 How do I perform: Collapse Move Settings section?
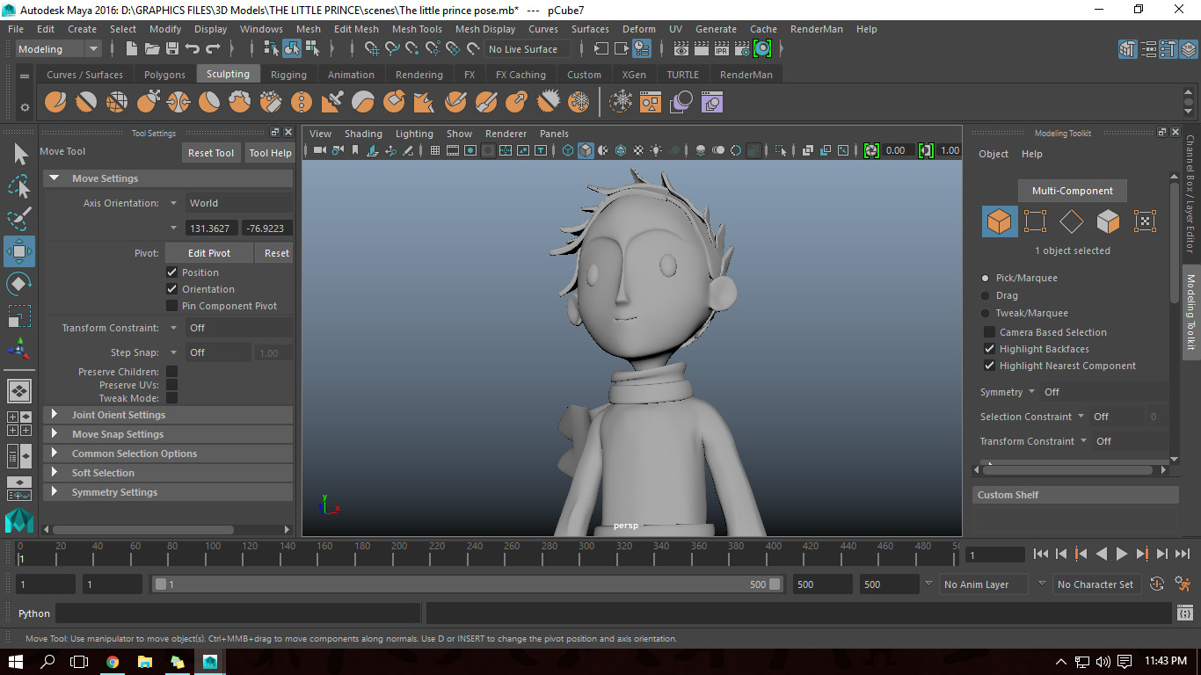point(168,178)
